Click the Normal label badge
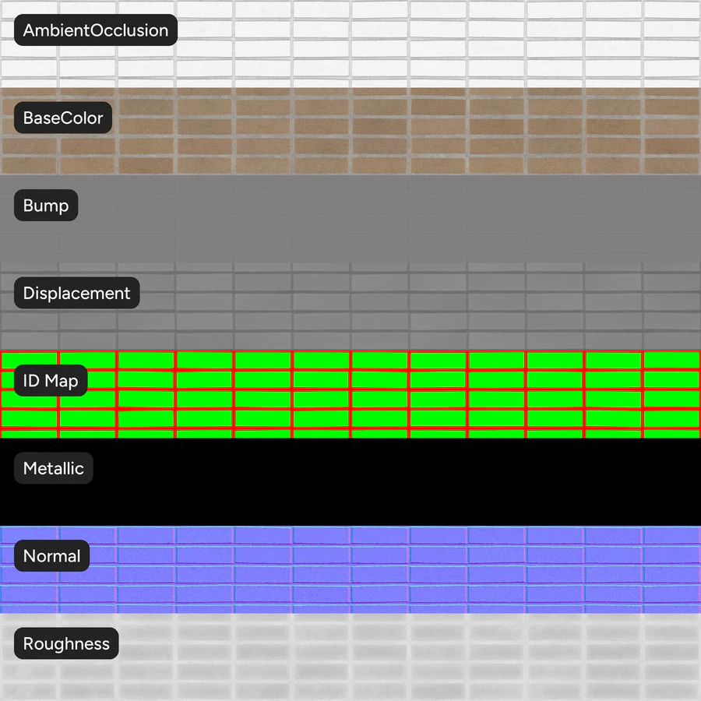This screenshot has height=701, width=701. pos(52,555)
